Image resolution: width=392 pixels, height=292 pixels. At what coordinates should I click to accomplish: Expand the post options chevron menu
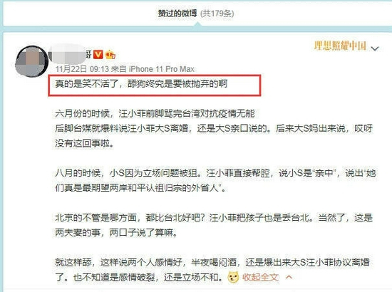[x=375, y=48]
